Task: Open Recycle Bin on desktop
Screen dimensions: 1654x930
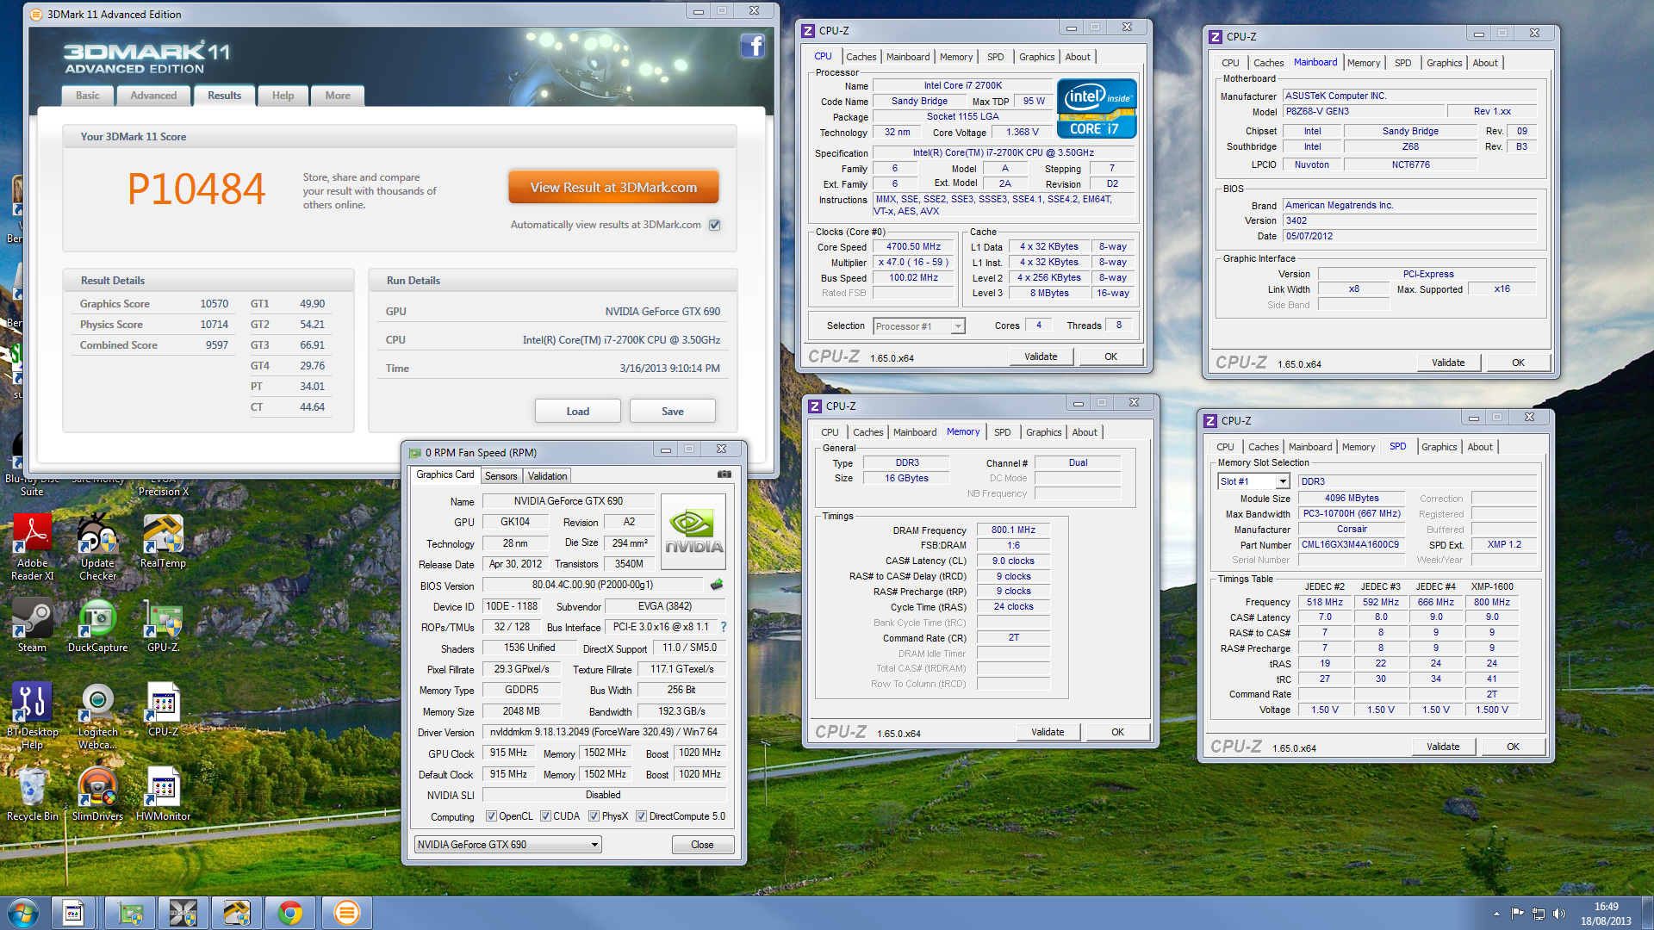Action: pos(33,794)
